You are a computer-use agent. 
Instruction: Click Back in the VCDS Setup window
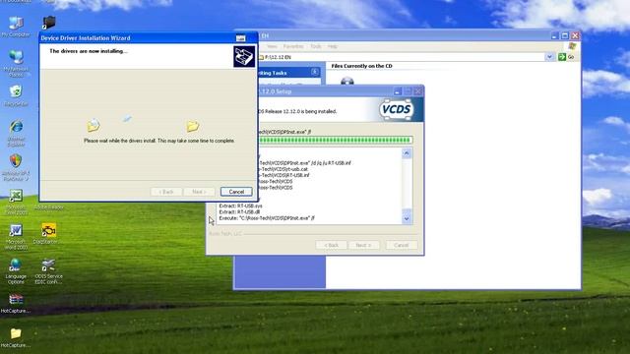point(331,245)
